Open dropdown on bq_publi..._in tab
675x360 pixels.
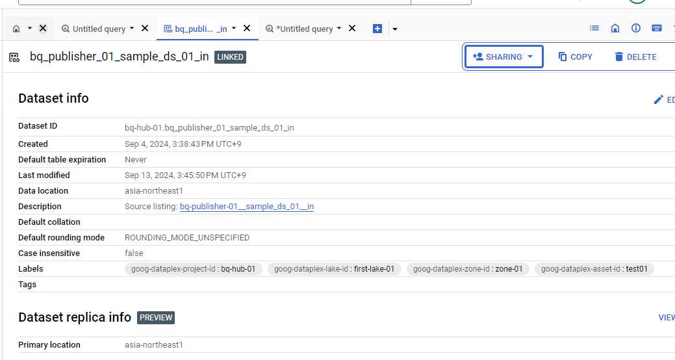click(x=234, y=29)
